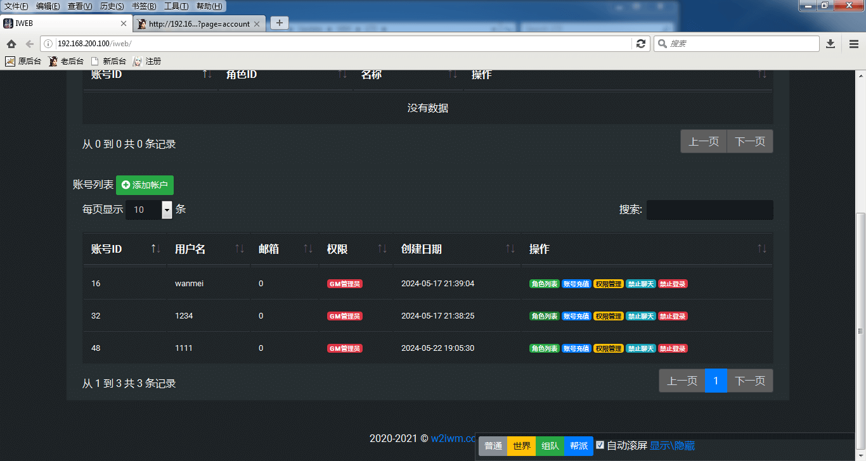
Task: Open a new tab with plus icon
Action: [279, 23]
